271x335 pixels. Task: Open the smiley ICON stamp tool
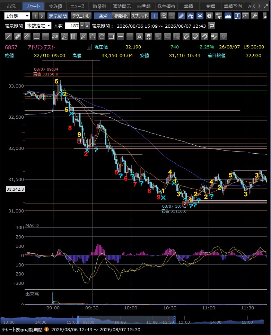pos(149,37)
